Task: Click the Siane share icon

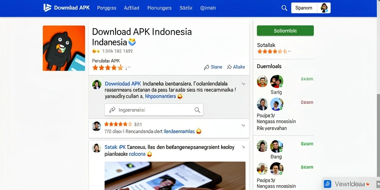Action: (x=206, y=67)
